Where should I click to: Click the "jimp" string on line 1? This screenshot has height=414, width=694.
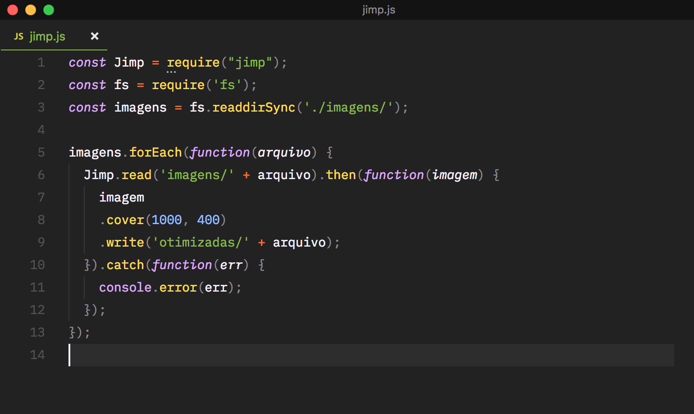(x=250, y=63)
